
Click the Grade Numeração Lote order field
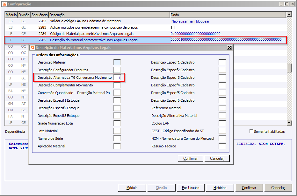(x=117, y=123)
